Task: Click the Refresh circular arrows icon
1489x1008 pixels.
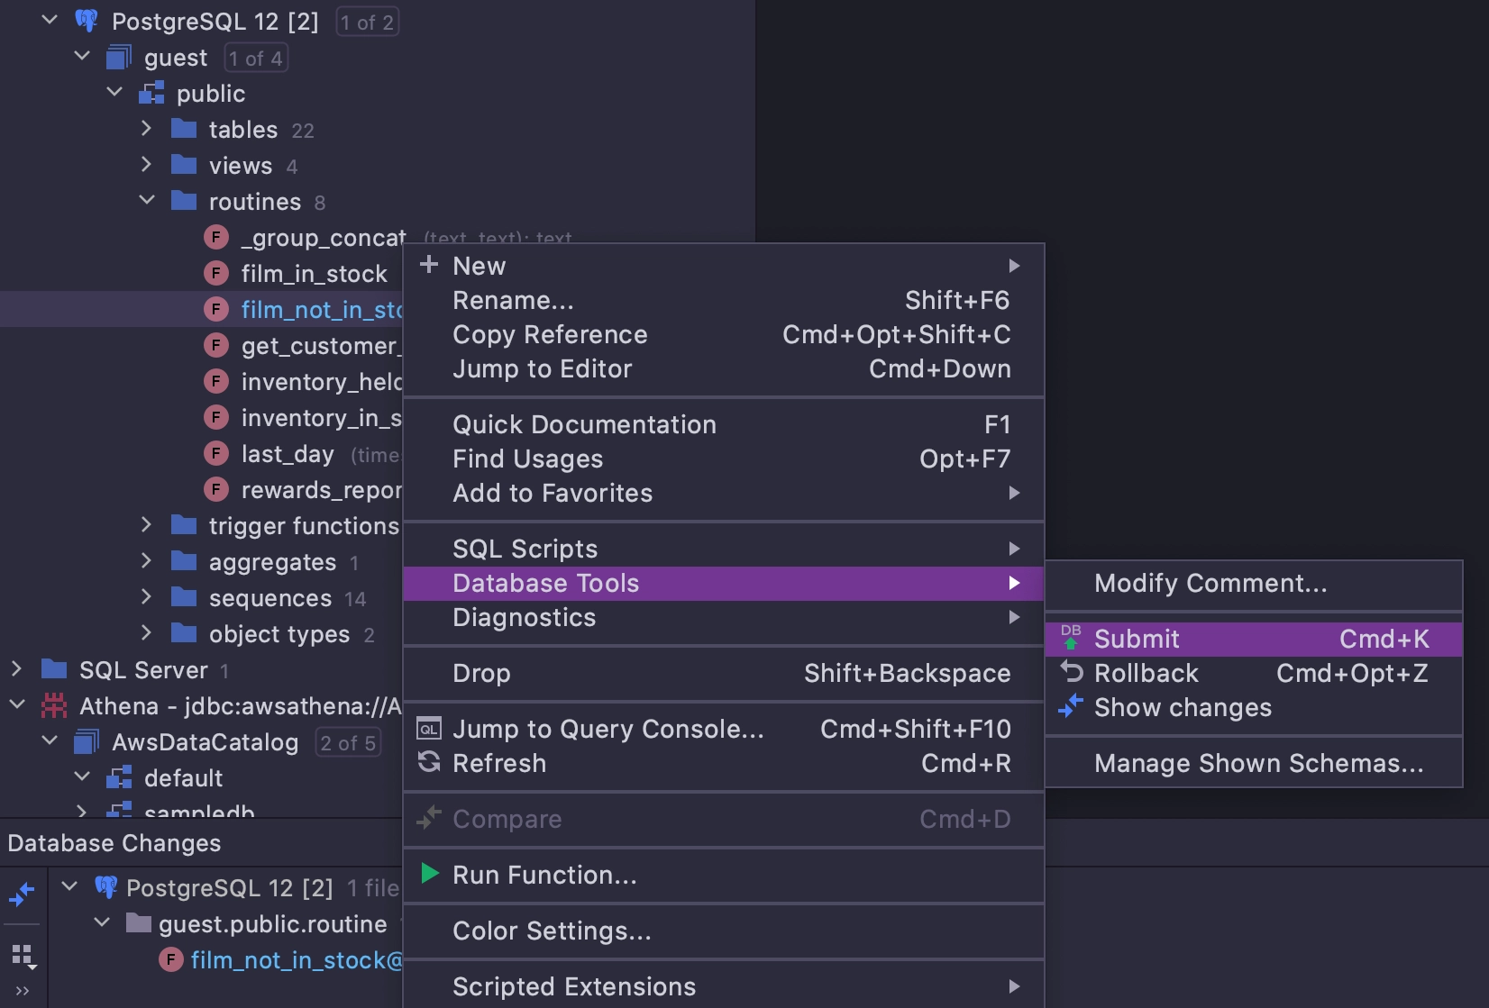Action: [x=429, y=762]
